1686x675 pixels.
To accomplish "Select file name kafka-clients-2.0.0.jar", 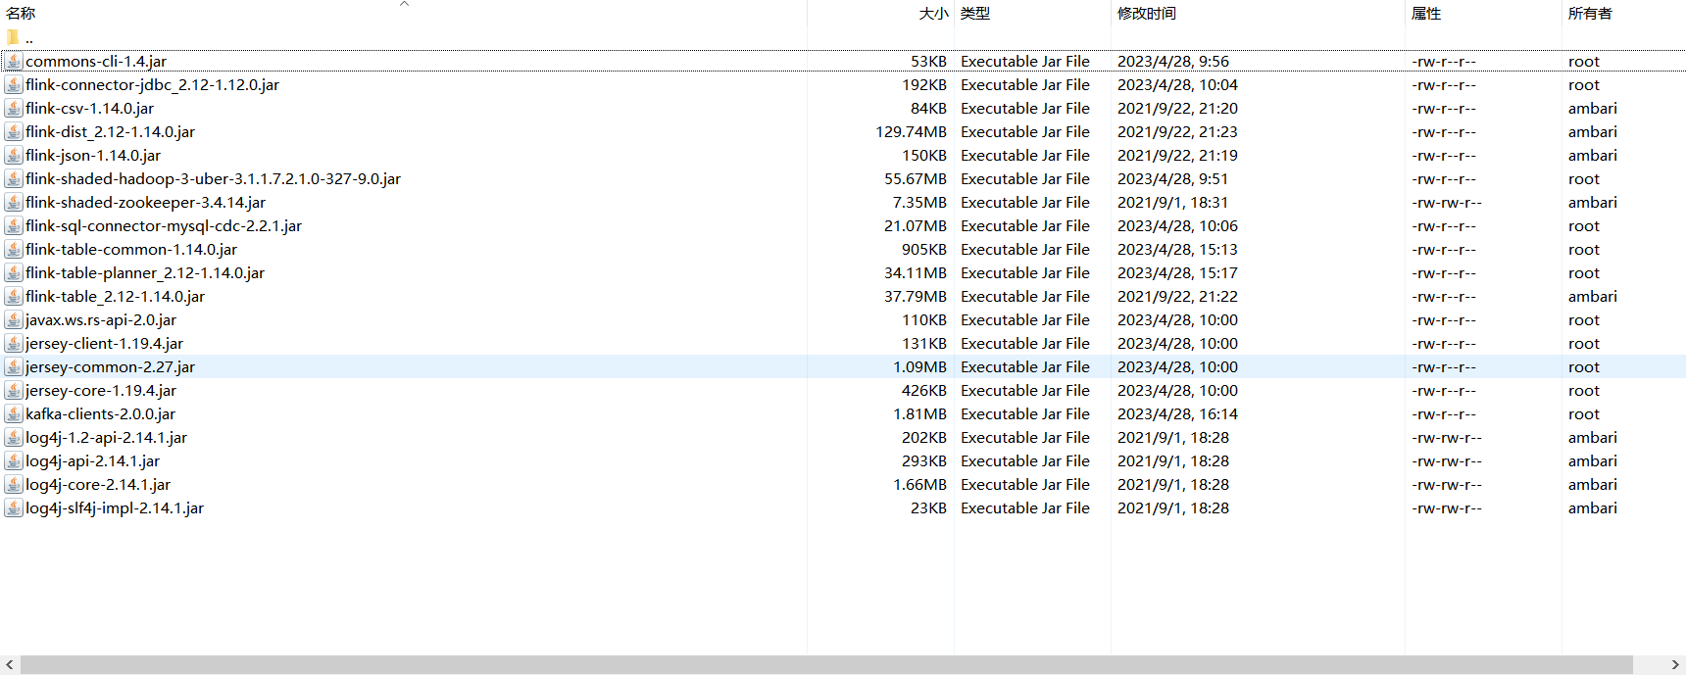I will (100, 413).
